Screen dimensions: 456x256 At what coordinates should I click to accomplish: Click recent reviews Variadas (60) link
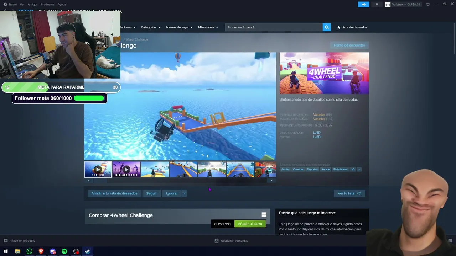[322, 114]
